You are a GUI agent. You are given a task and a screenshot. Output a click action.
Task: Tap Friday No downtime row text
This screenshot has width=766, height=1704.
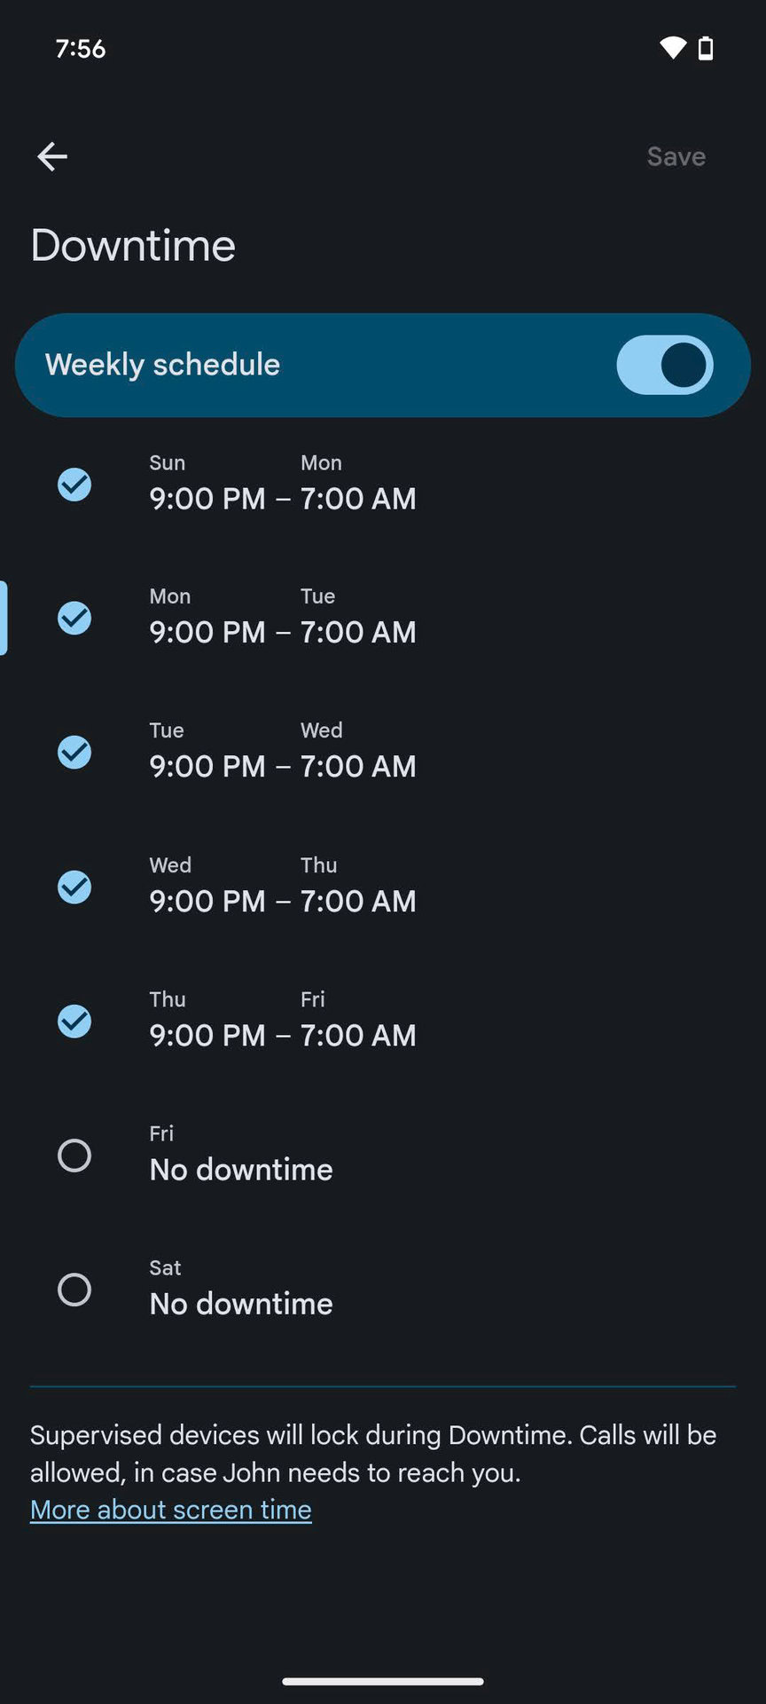click(x=241, y=1170)
